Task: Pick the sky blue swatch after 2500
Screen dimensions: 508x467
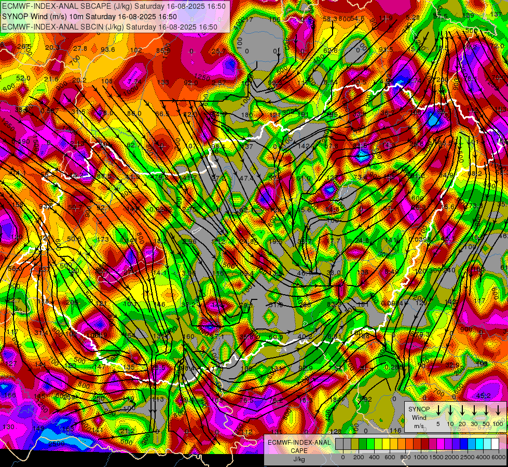Action: 472,444
